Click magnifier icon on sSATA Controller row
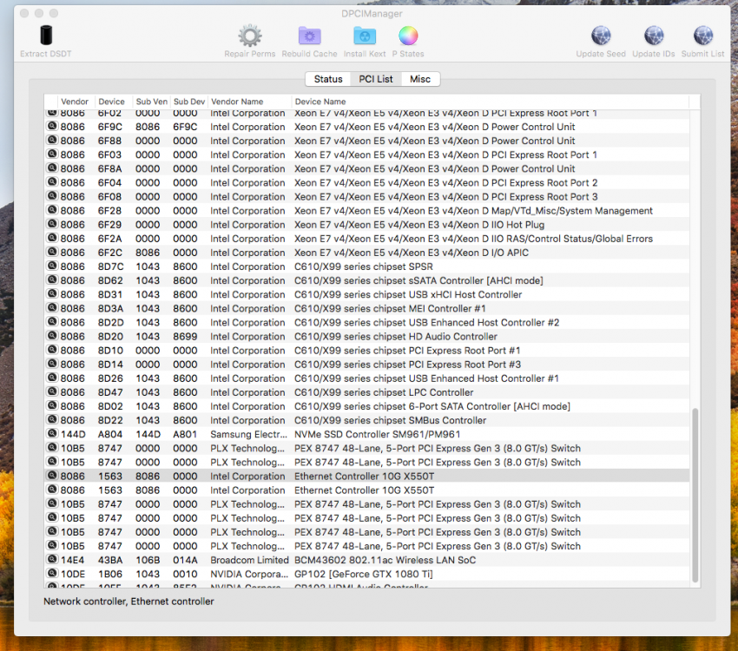The width and height of the screenshot is (738, 651). pyautogui.click(x=52, y=279)
